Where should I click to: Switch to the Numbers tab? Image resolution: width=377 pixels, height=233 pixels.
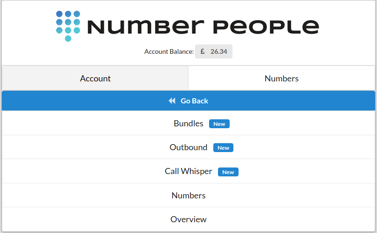282,79
